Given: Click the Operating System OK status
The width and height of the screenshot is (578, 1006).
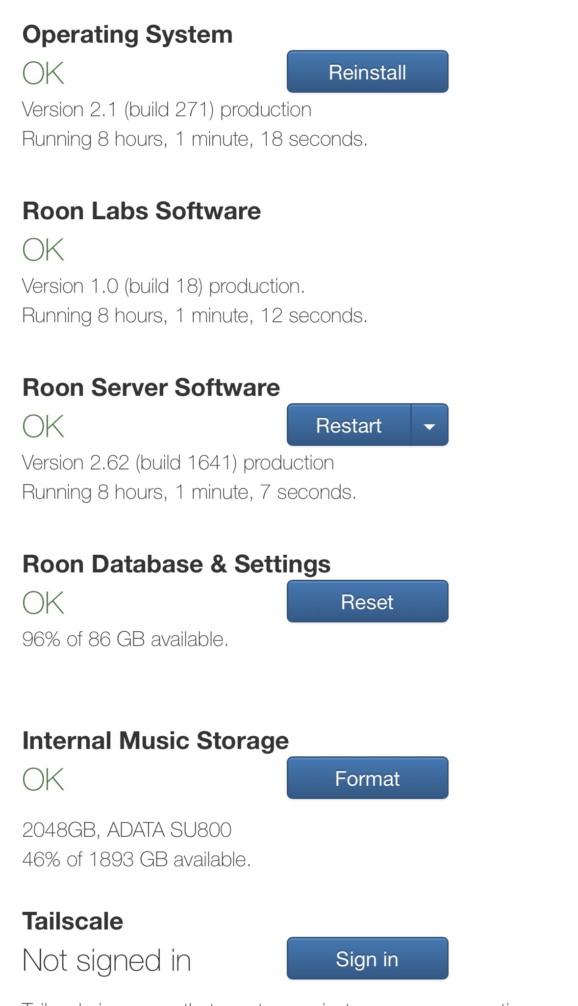Looking at the screenshot, I should point(43,74).
